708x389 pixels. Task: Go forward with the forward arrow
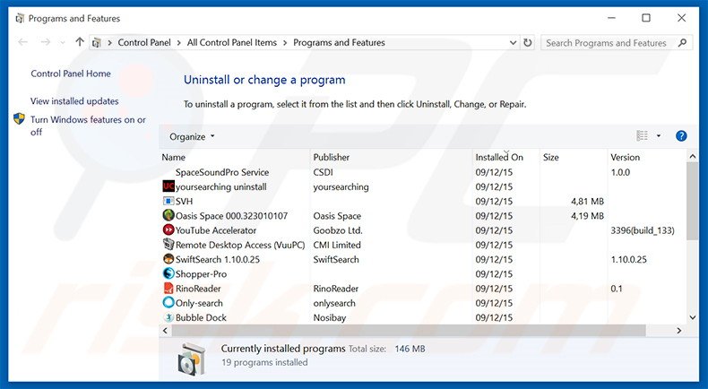coord(45,42)
